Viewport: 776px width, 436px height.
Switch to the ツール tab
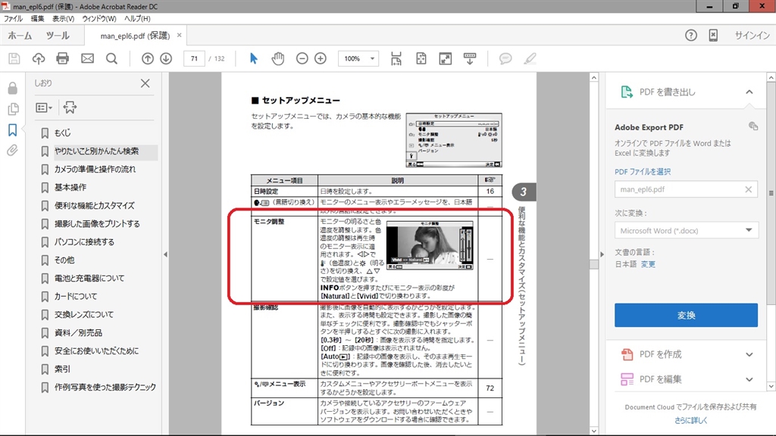(58, 36)
